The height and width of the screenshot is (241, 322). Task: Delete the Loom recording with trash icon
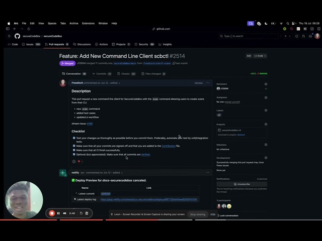87,213
